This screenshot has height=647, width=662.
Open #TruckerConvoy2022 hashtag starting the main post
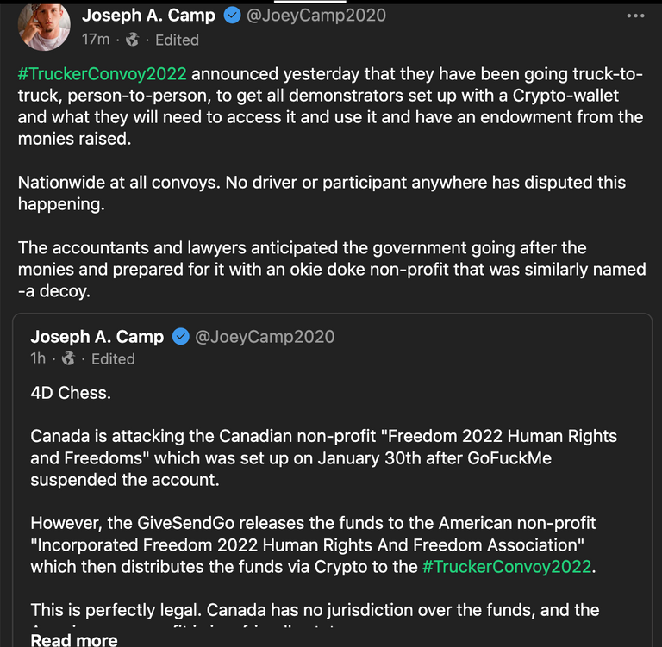click(x=102, y=72)
